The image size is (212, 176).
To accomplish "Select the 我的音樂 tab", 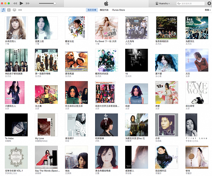I will click(92, 10).
